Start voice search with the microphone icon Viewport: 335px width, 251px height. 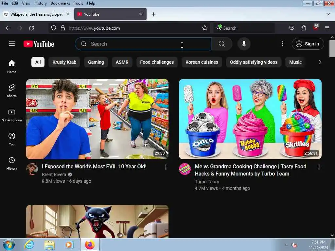pyautogui.click(x=244, y=44)
